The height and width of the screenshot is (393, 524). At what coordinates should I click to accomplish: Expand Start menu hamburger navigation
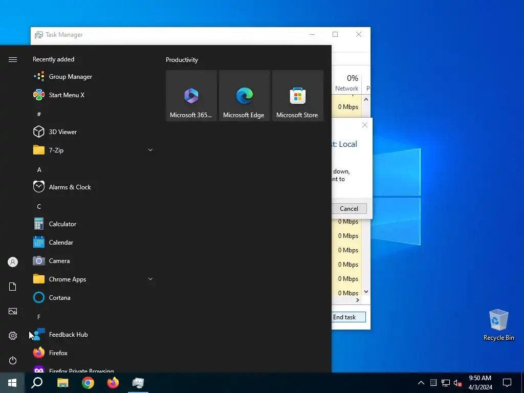[x=13, y=59]
